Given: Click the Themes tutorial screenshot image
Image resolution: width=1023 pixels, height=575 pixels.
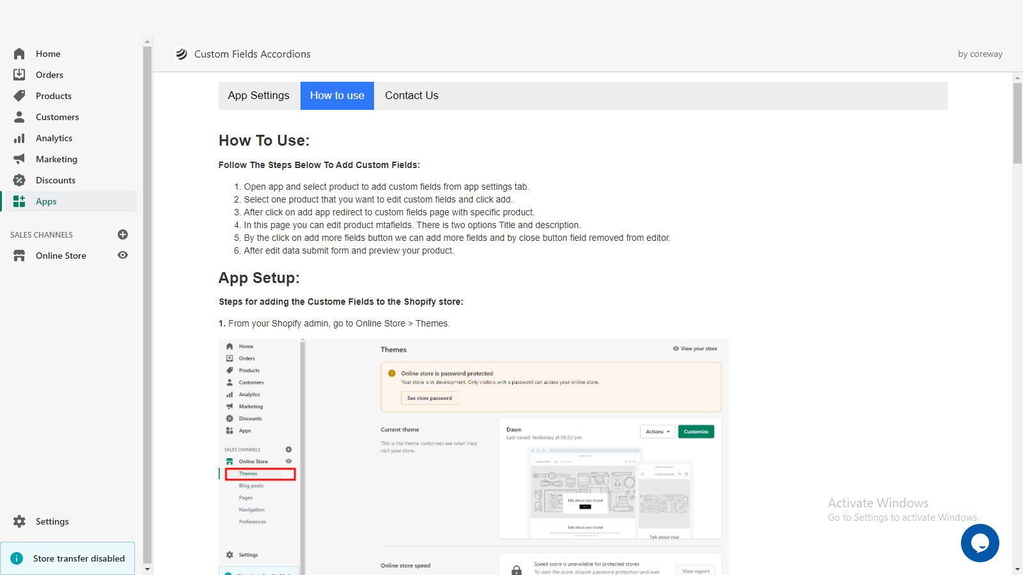Looking at the screenshot, I should point(473,456).
